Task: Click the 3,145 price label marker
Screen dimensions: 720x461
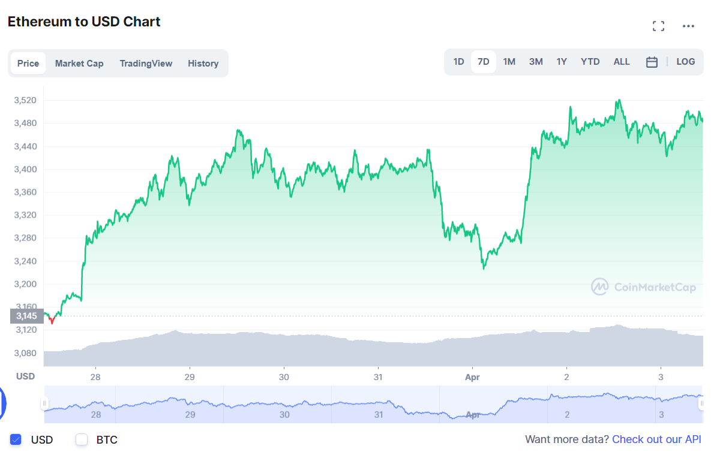Action: tap(26, 316)
